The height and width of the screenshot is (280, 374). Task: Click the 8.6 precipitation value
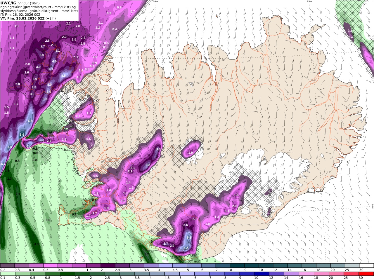(22, 134)
